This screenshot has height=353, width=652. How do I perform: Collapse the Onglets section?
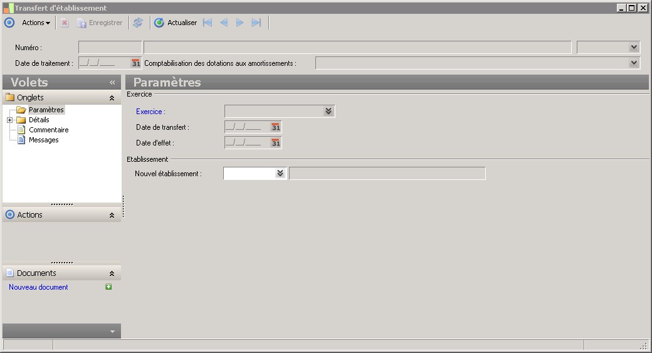coord(112,98)
